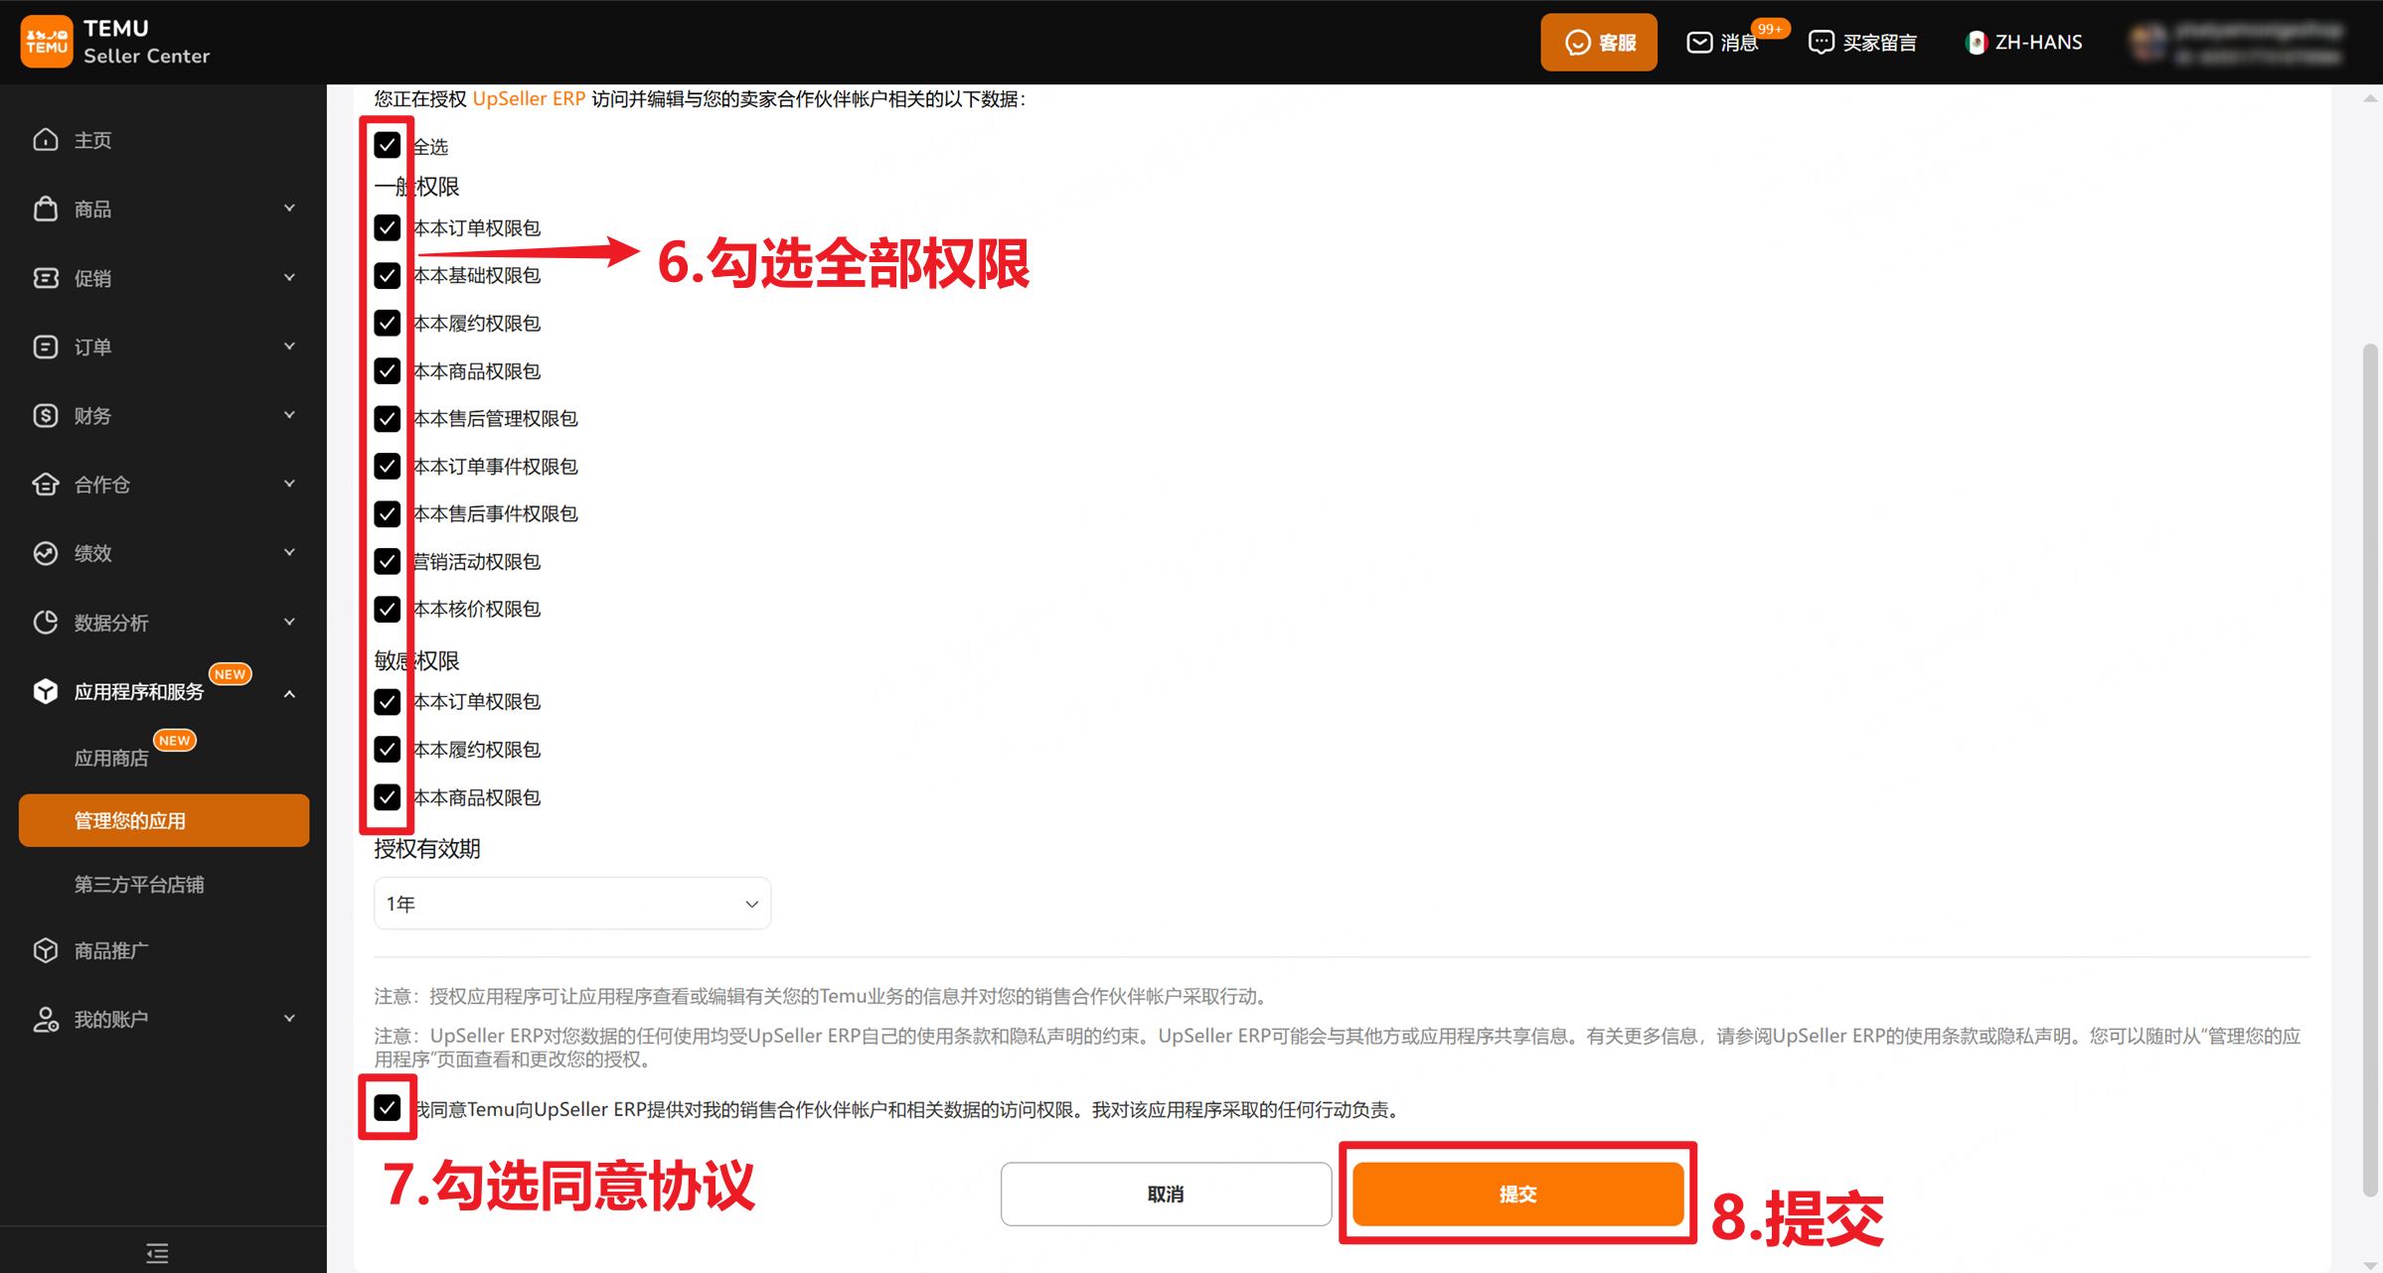2383x1273 pixels.
Task: Click the Mexico flag language icon
Action: click(1976, 43)
